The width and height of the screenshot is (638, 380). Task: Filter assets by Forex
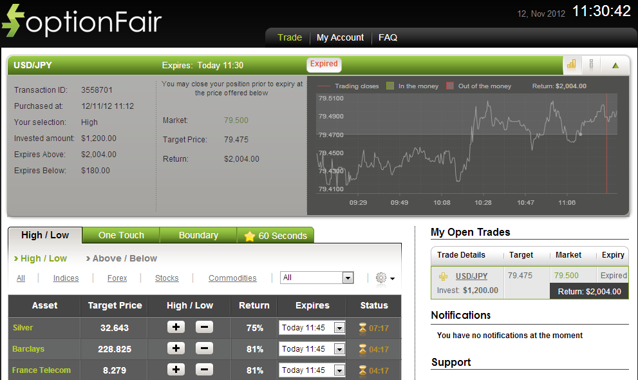coord(117,278)
